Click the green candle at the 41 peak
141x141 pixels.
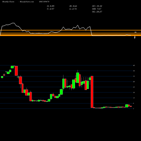(12, 67)
